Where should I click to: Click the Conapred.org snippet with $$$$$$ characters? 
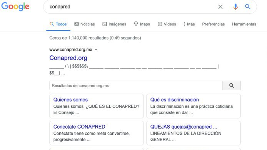coord(134,70)
